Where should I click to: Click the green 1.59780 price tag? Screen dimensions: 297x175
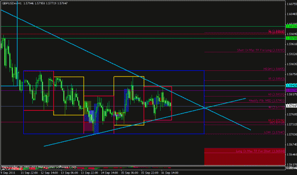click(x=291, y=39)
